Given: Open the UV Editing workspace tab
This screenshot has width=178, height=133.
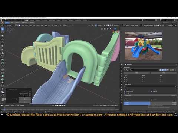Looking at the screenshot, I should tap(44, 20).
